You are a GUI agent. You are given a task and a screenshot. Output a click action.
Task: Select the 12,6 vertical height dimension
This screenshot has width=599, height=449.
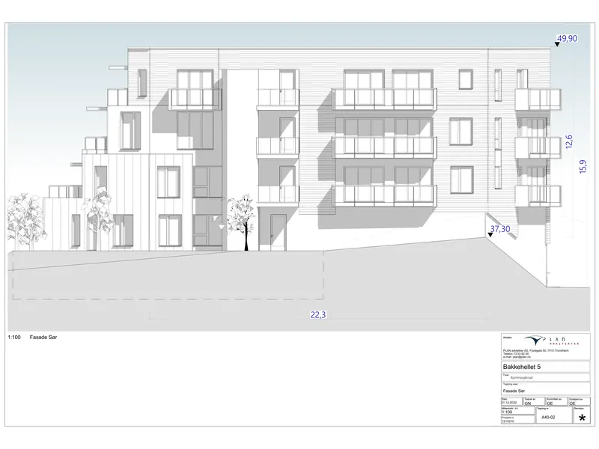[x=569, y=141]
